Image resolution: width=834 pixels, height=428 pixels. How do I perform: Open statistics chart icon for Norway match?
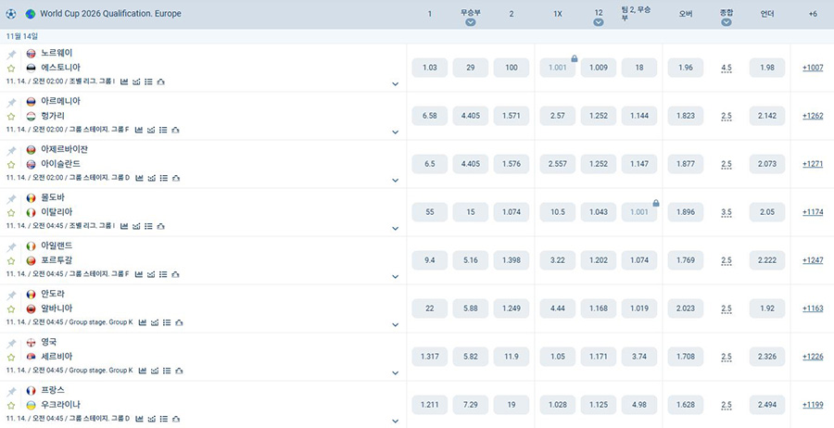(x=126, y=82)
